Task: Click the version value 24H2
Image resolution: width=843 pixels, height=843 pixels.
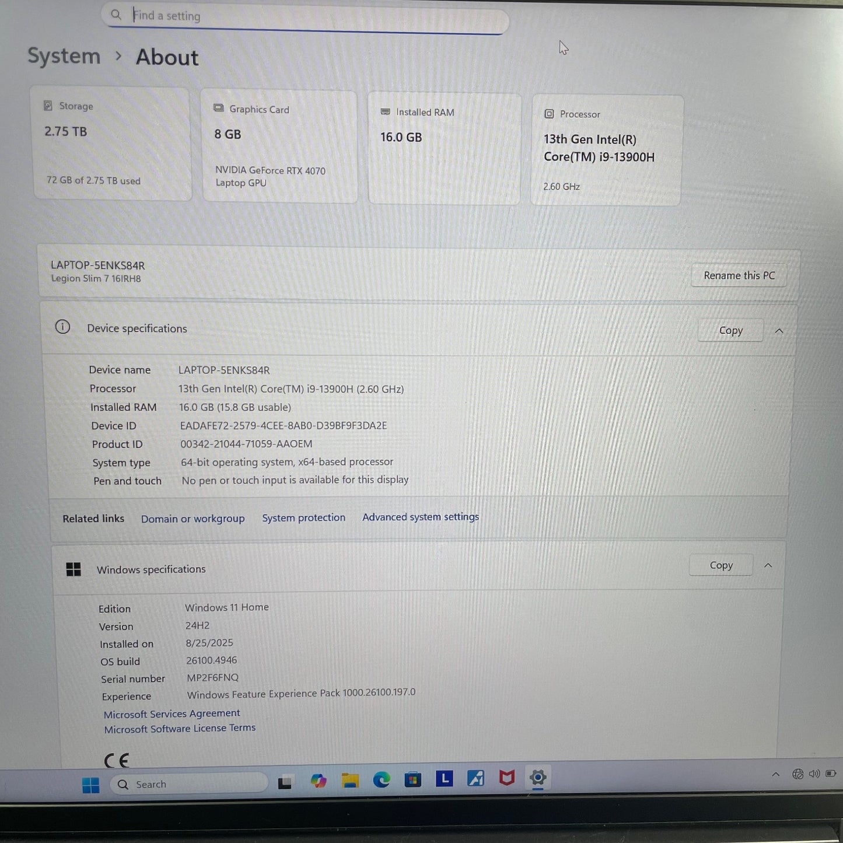Action: click(197, 625)
